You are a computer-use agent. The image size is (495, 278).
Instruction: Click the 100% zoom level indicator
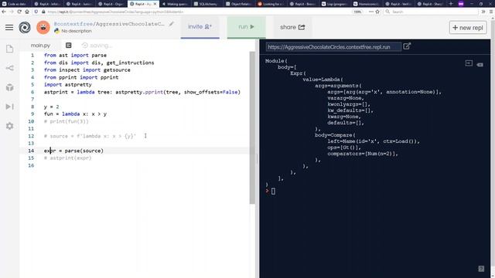(357, 12)
